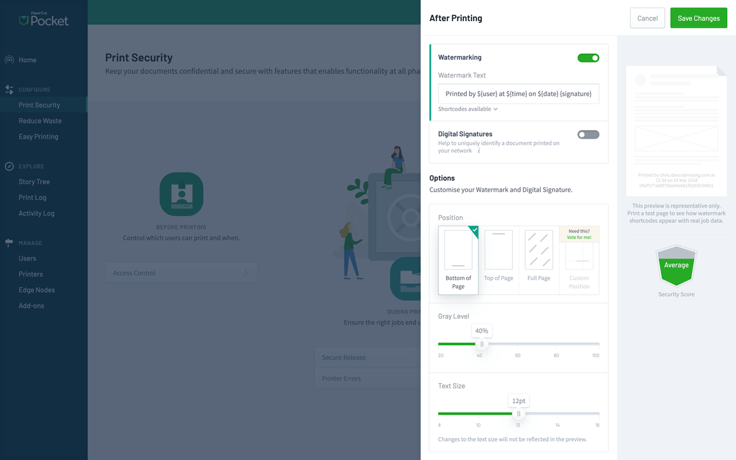Disable the Watermarking toggle

click(x=588, y=58)
